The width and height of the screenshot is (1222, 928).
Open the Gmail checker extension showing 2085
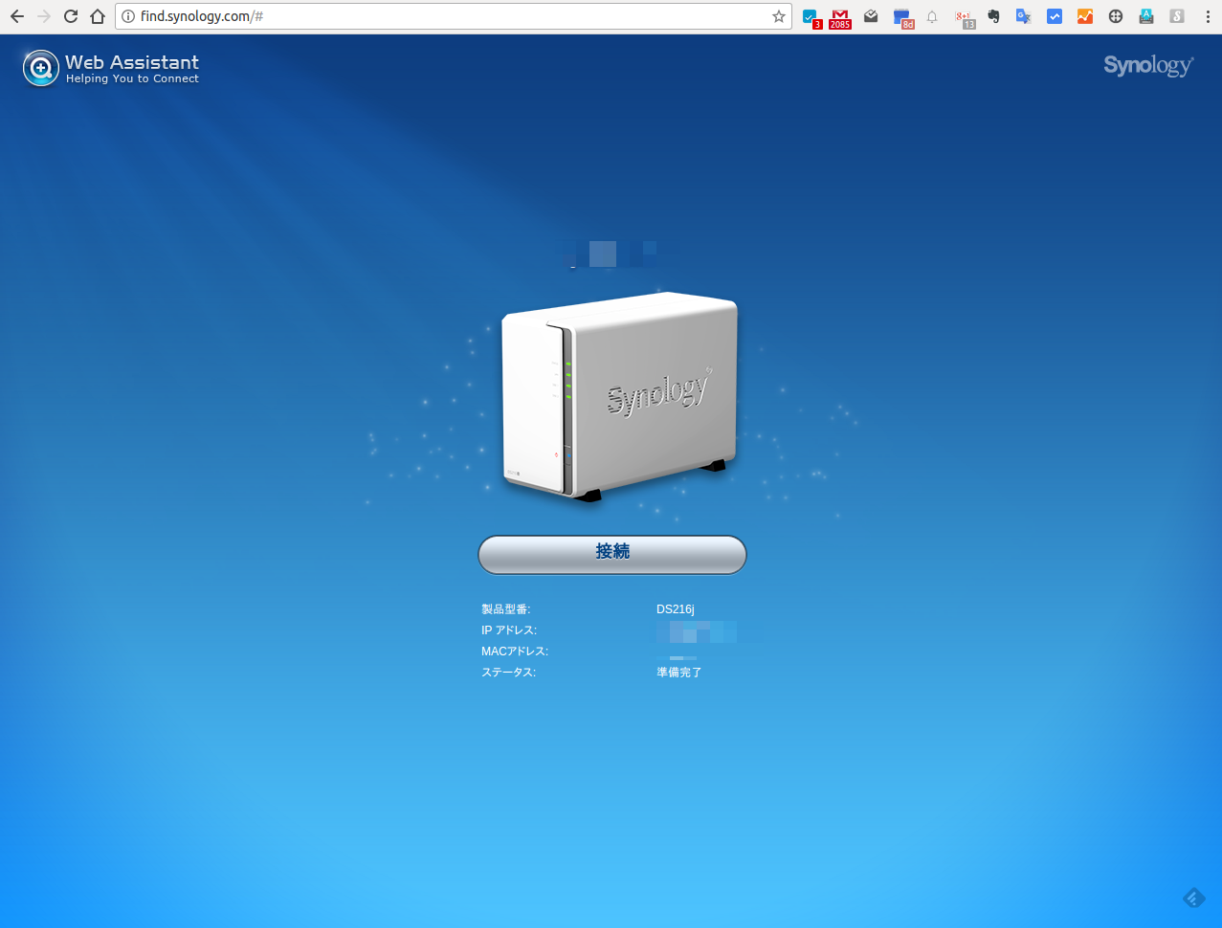[839, 17]
